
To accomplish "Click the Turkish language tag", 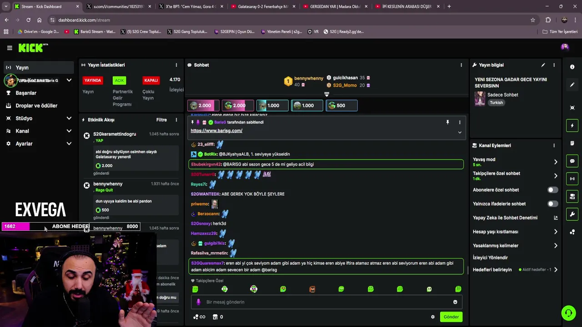I will [496, 103].
